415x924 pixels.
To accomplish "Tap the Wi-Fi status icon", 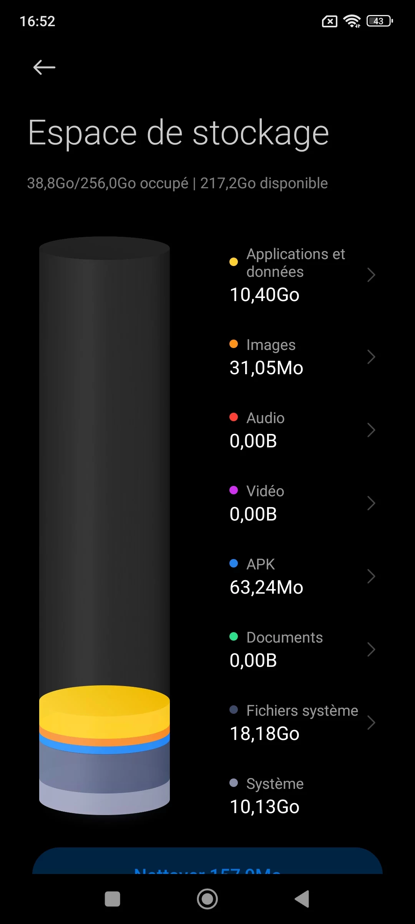I will [x=352, y=21].
